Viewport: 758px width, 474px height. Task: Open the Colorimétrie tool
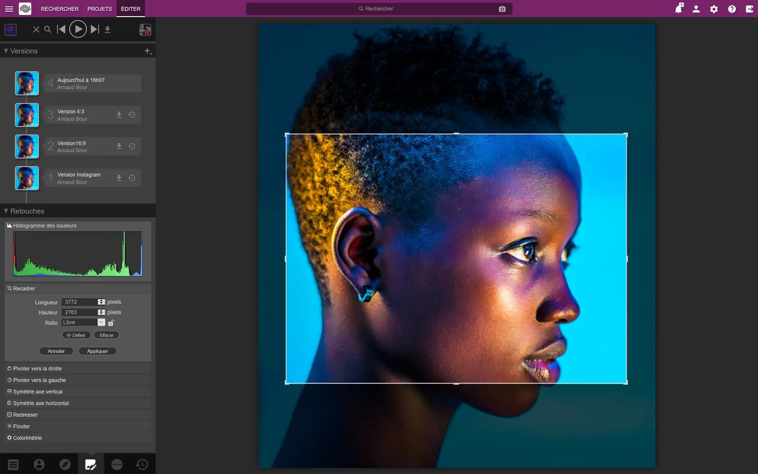click(x=78, y=438)
